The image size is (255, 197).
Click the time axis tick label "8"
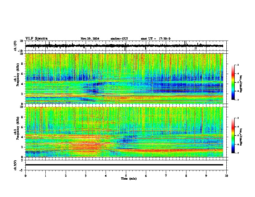click(x=186, y=175)
